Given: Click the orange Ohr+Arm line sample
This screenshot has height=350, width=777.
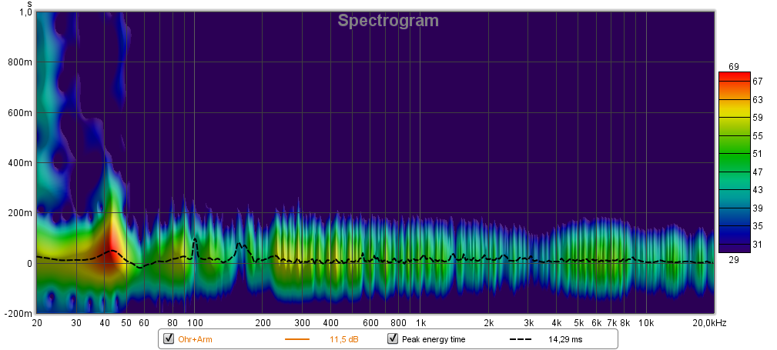Looking at the screenshot, I should click(x=296, y=339).
